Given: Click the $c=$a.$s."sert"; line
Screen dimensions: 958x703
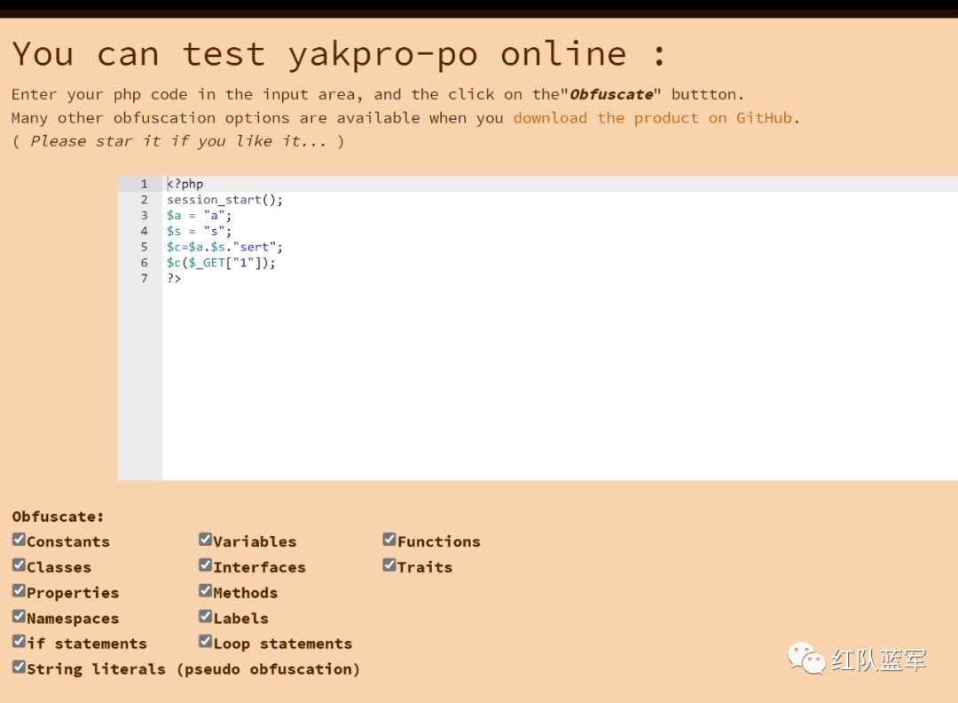Looking at the screenshot, I should click(224, 247).
